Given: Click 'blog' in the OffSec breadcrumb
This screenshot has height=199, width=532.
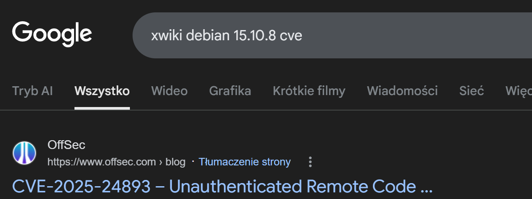Looking at the screenshot, I should [x=176, y=162].
